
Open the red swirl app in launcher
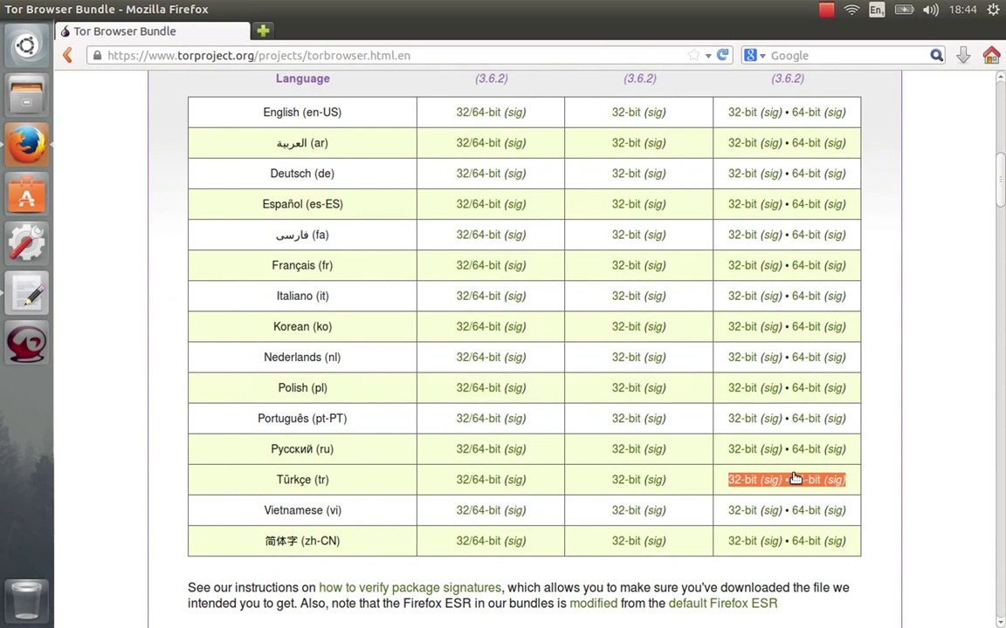(x=26, y=342)
